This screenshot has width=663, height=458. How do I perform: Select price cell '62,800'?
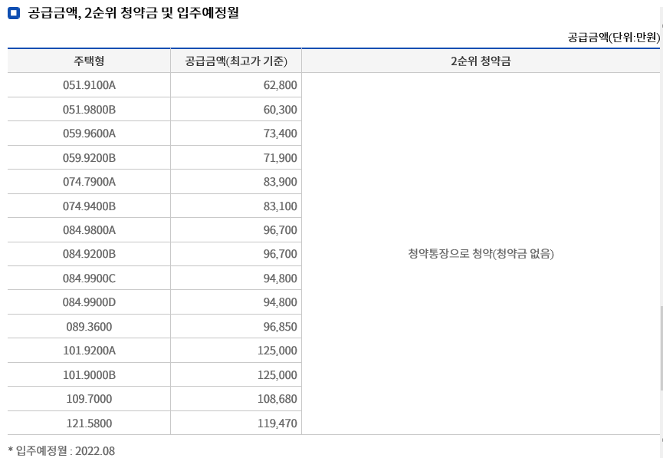tap(236, 85)
